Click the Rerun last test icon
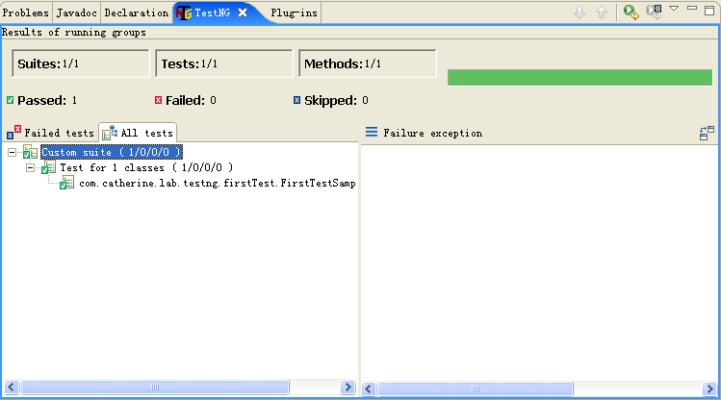Screen dimensions: 721x400 (x=631, y=12)
